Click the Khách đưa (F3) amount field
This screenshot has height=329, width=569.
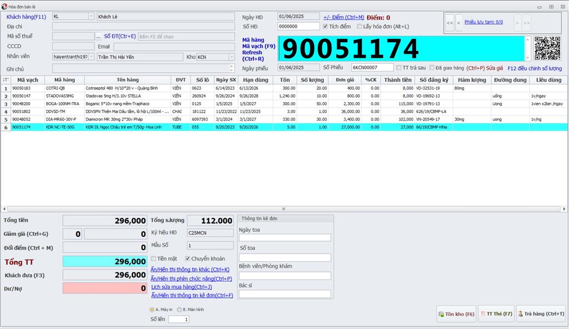click(x=105, y=275)
